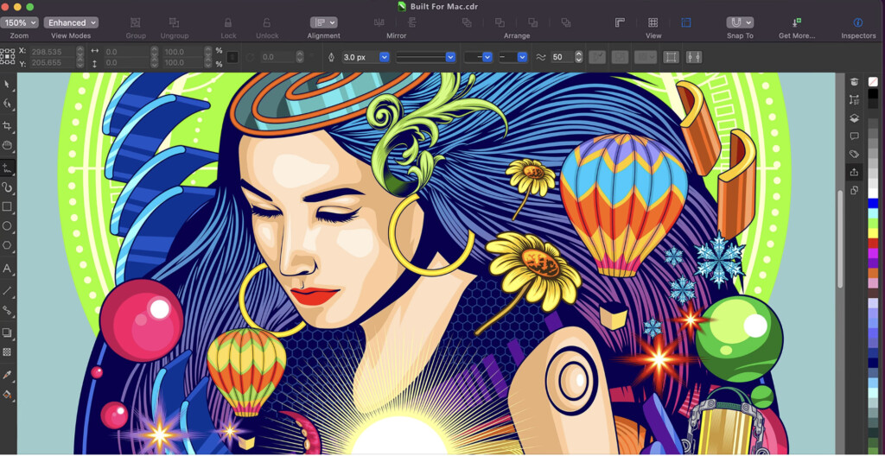This screenshot has width=885, height=456.
Task: Click the Unlock object button
Action: click(x=267, y=22)
